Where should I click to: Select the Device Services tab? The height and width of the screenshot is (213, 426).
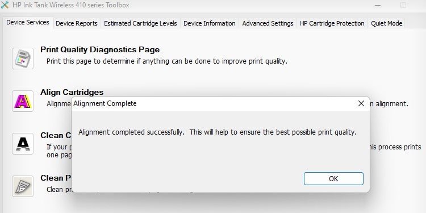click(x=28, y=22)
